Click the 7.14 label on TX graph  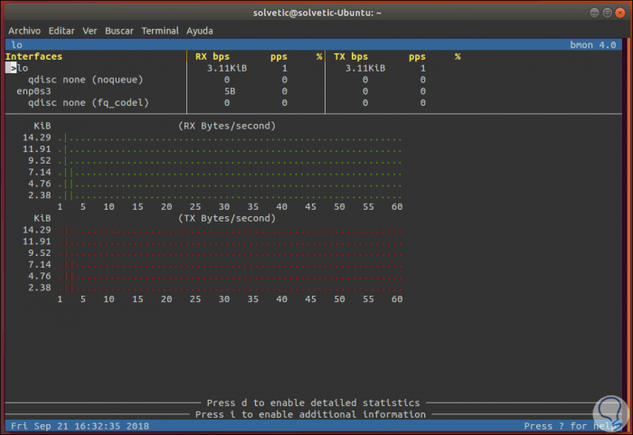40,265
